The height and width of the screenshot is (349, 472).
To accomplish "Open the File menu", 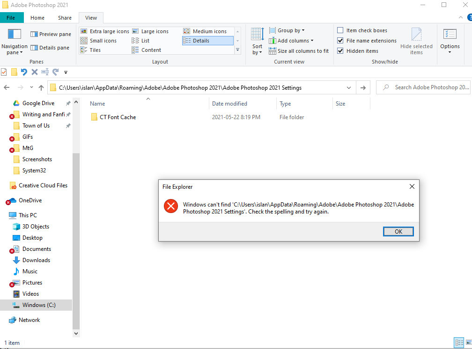I will pos(12,17).
